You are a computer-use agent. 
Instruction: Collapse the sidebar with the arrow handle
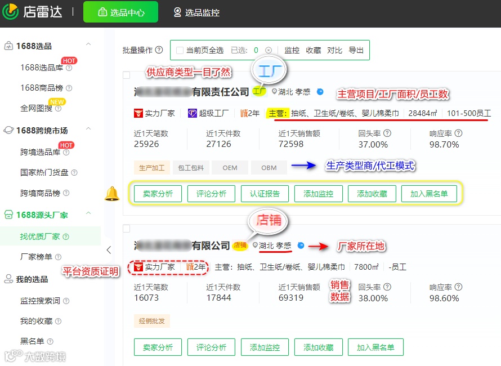click(x=109, y=249)
